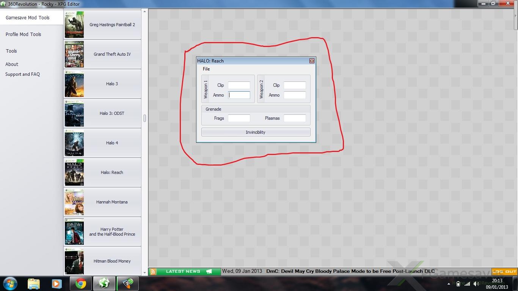Image resolution: width=518 pixels, height=291 pixels.
Task: Click the LOG OUT button
Action: tap(504, 272)
